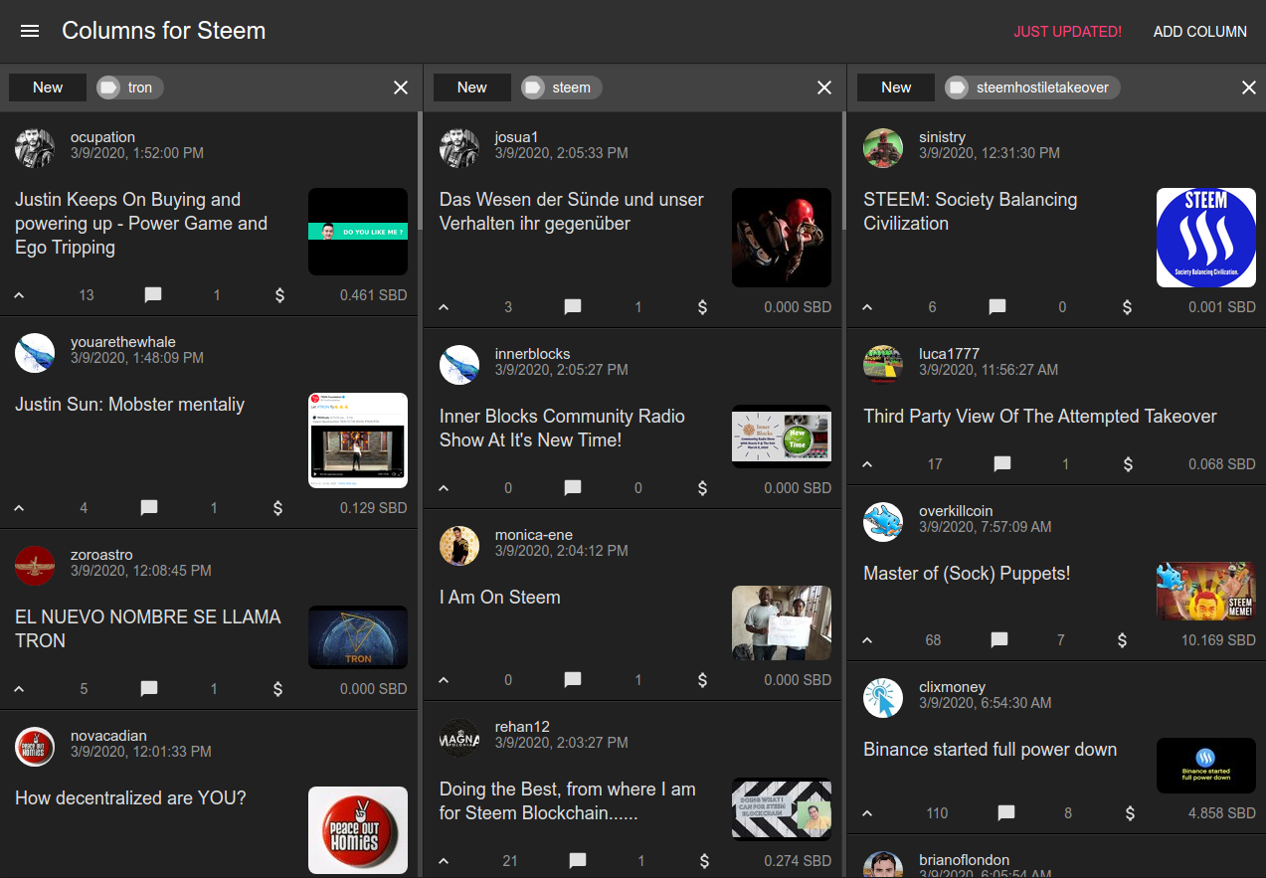Upvote the 'Justin Keeps On Buying' post
The height and width of the screenshot is (878, 1266).
19,294
